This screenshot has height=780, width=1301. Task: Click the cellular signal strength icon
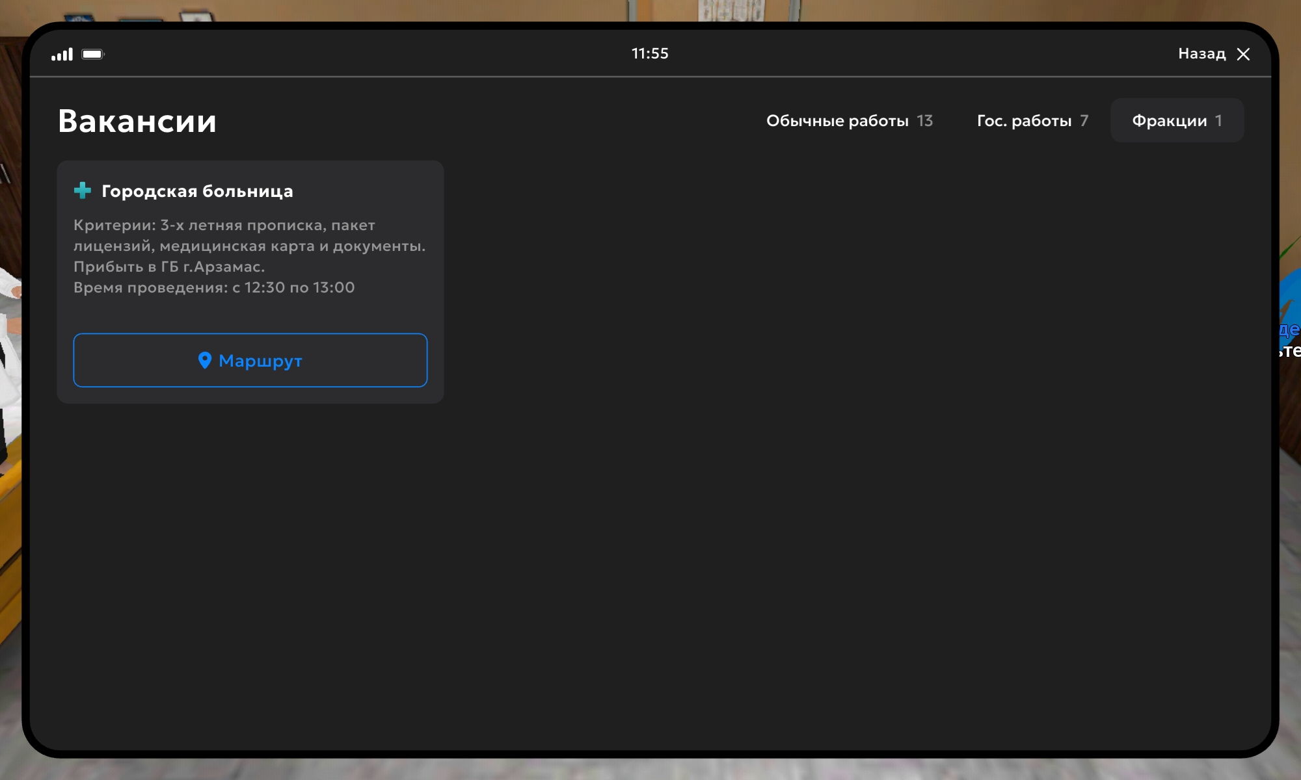[62, 55]
